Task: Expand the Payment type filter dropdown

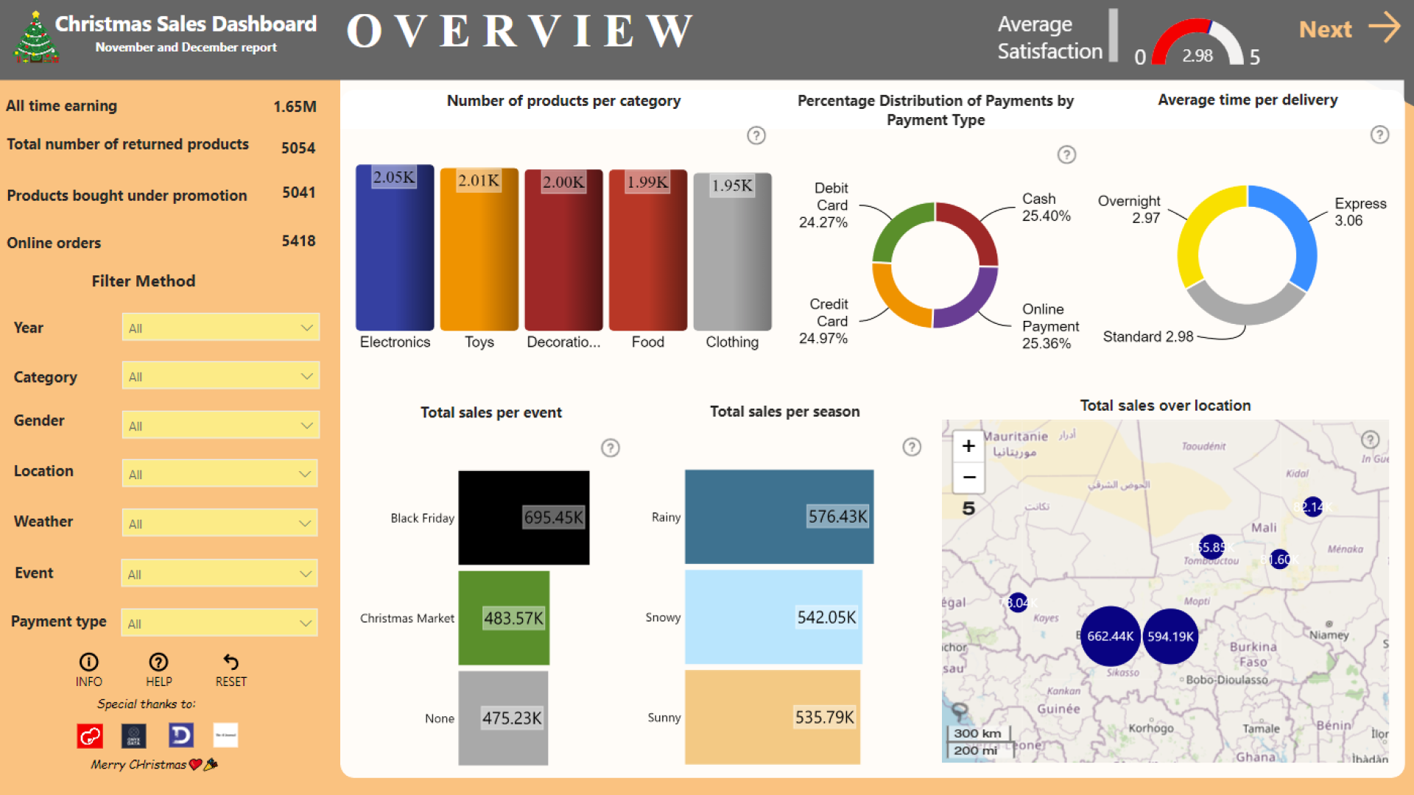Action: pyautogui.click(x=219, y=623)
